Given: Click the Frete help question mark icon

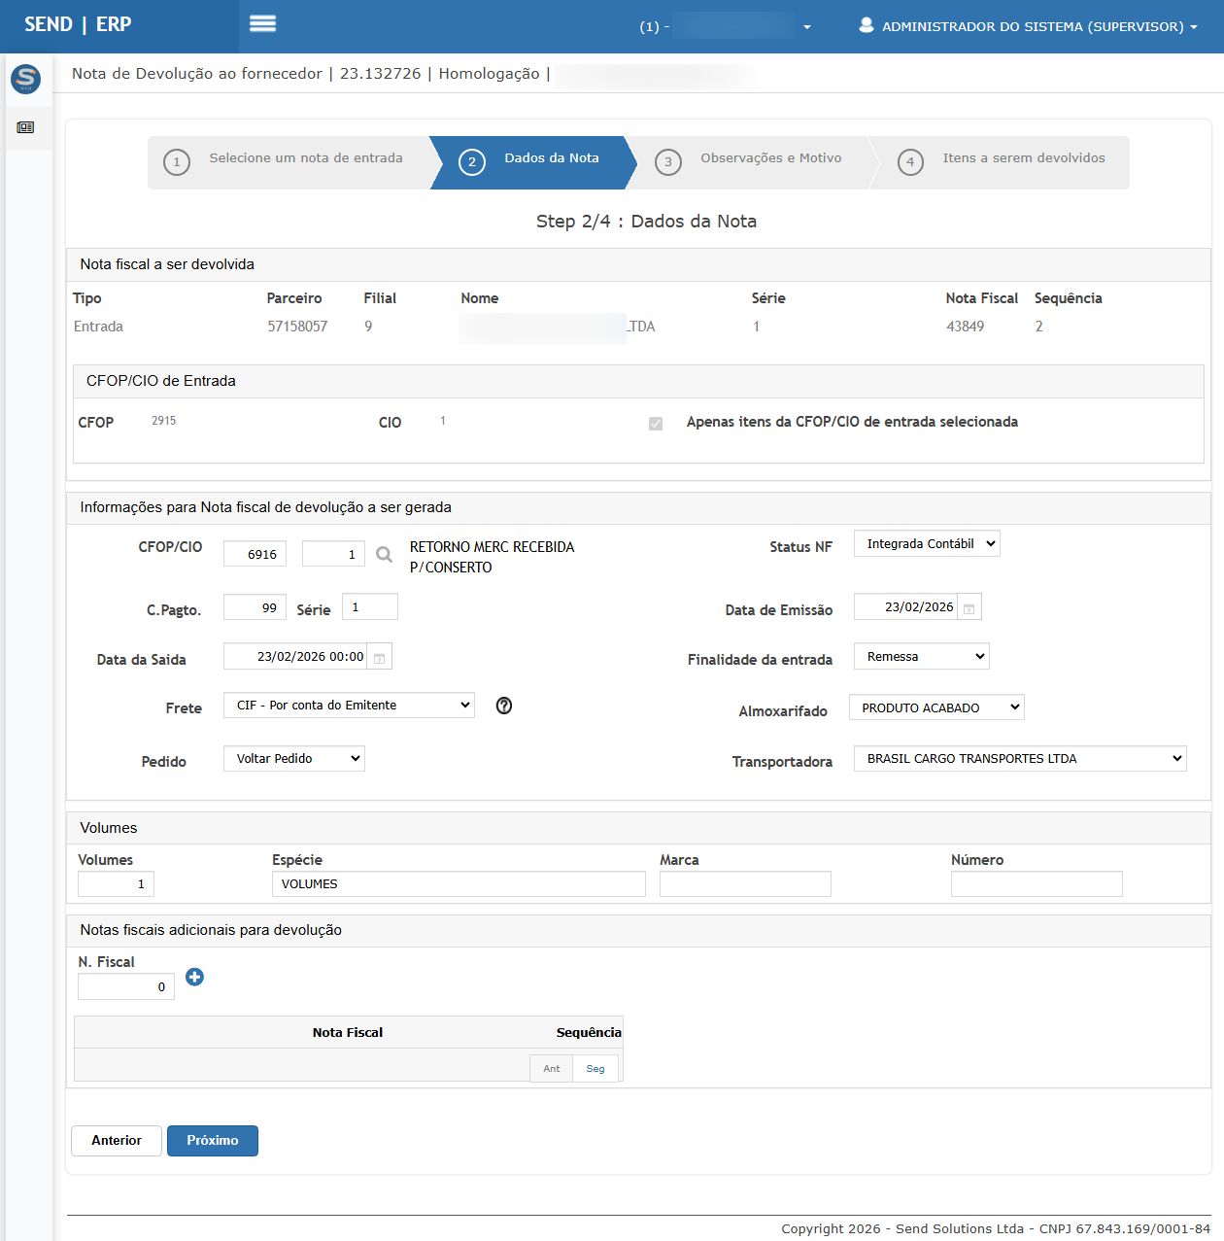Looking at the screenshot, I should [504, 706].
